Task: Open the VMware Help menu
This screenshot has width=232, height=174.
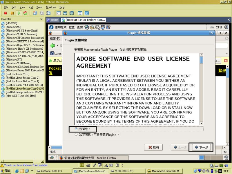Action: [62, 7]
